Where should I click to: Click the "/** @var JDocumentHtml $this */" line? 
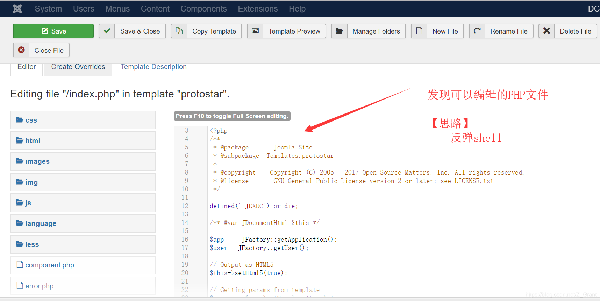click(265, 223)
